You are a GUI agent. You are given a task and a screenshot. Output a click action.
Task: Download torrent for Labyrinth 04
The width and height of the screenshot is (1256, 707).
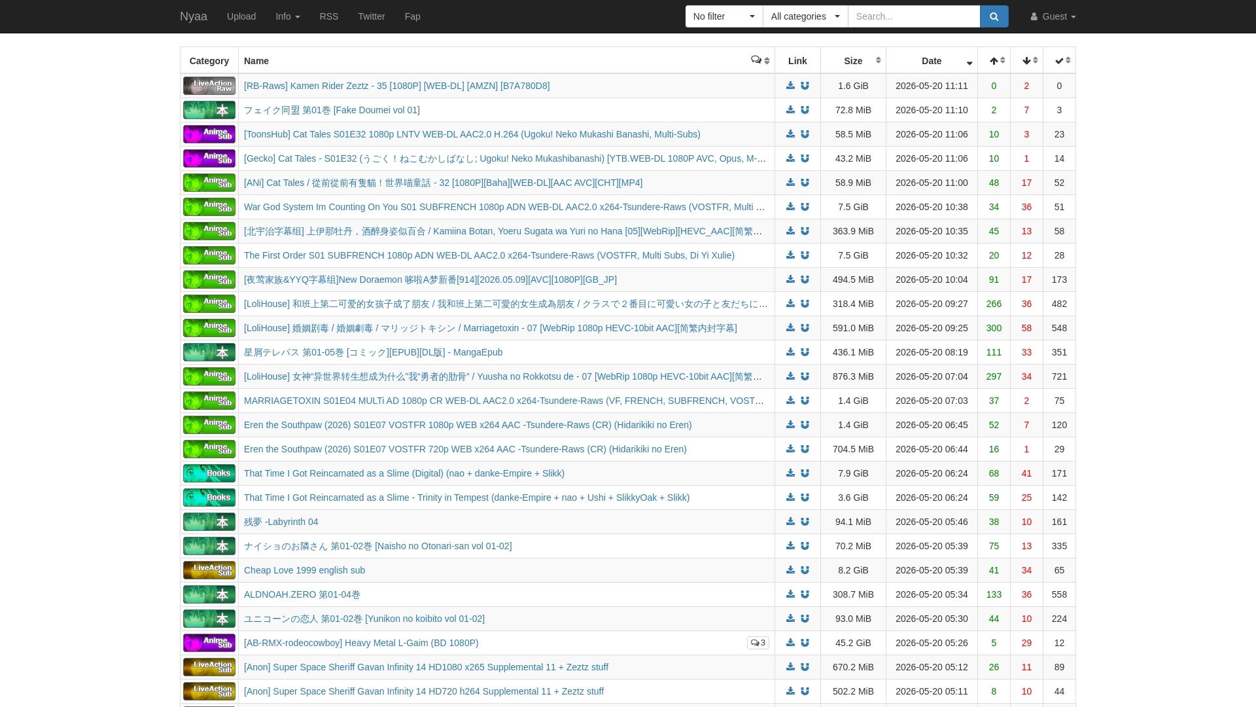[790, 522]
